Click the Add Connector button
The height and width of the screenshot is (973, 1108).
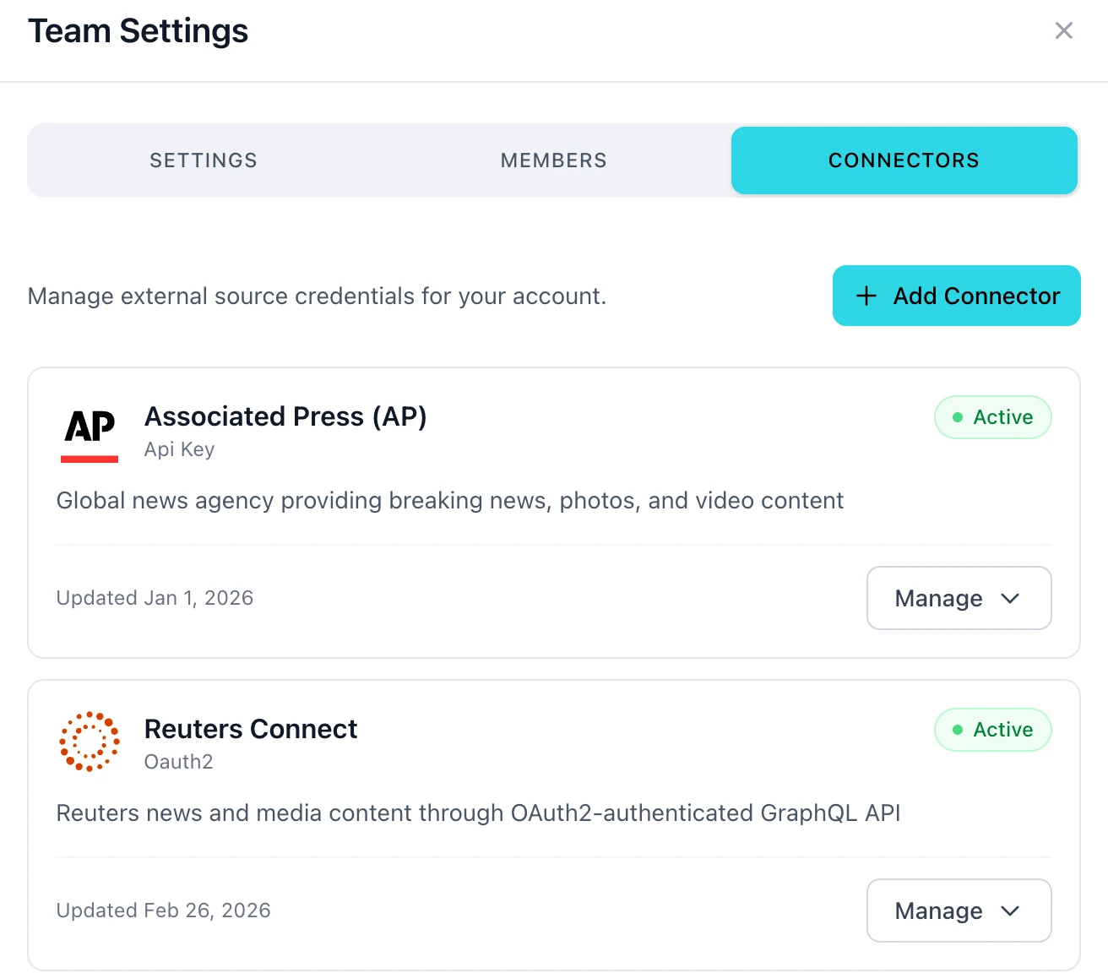coord(957,296)
